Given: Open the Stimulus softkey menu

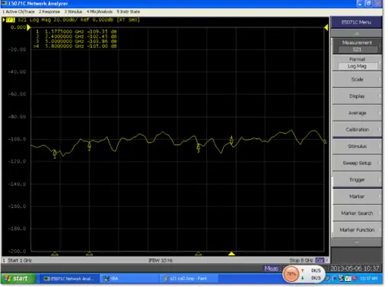Looking at the screenshot, I should pos(357,147).
